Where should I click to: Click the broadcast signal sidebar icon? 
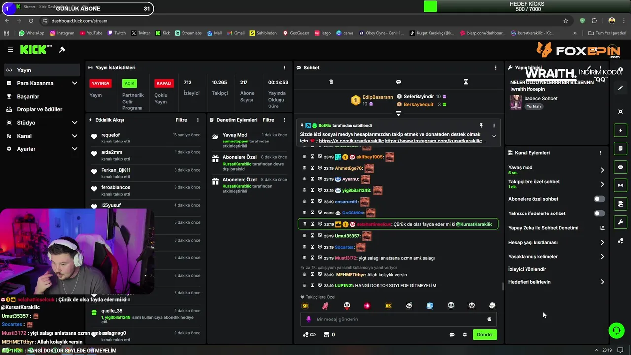click(x=621, y=185)
